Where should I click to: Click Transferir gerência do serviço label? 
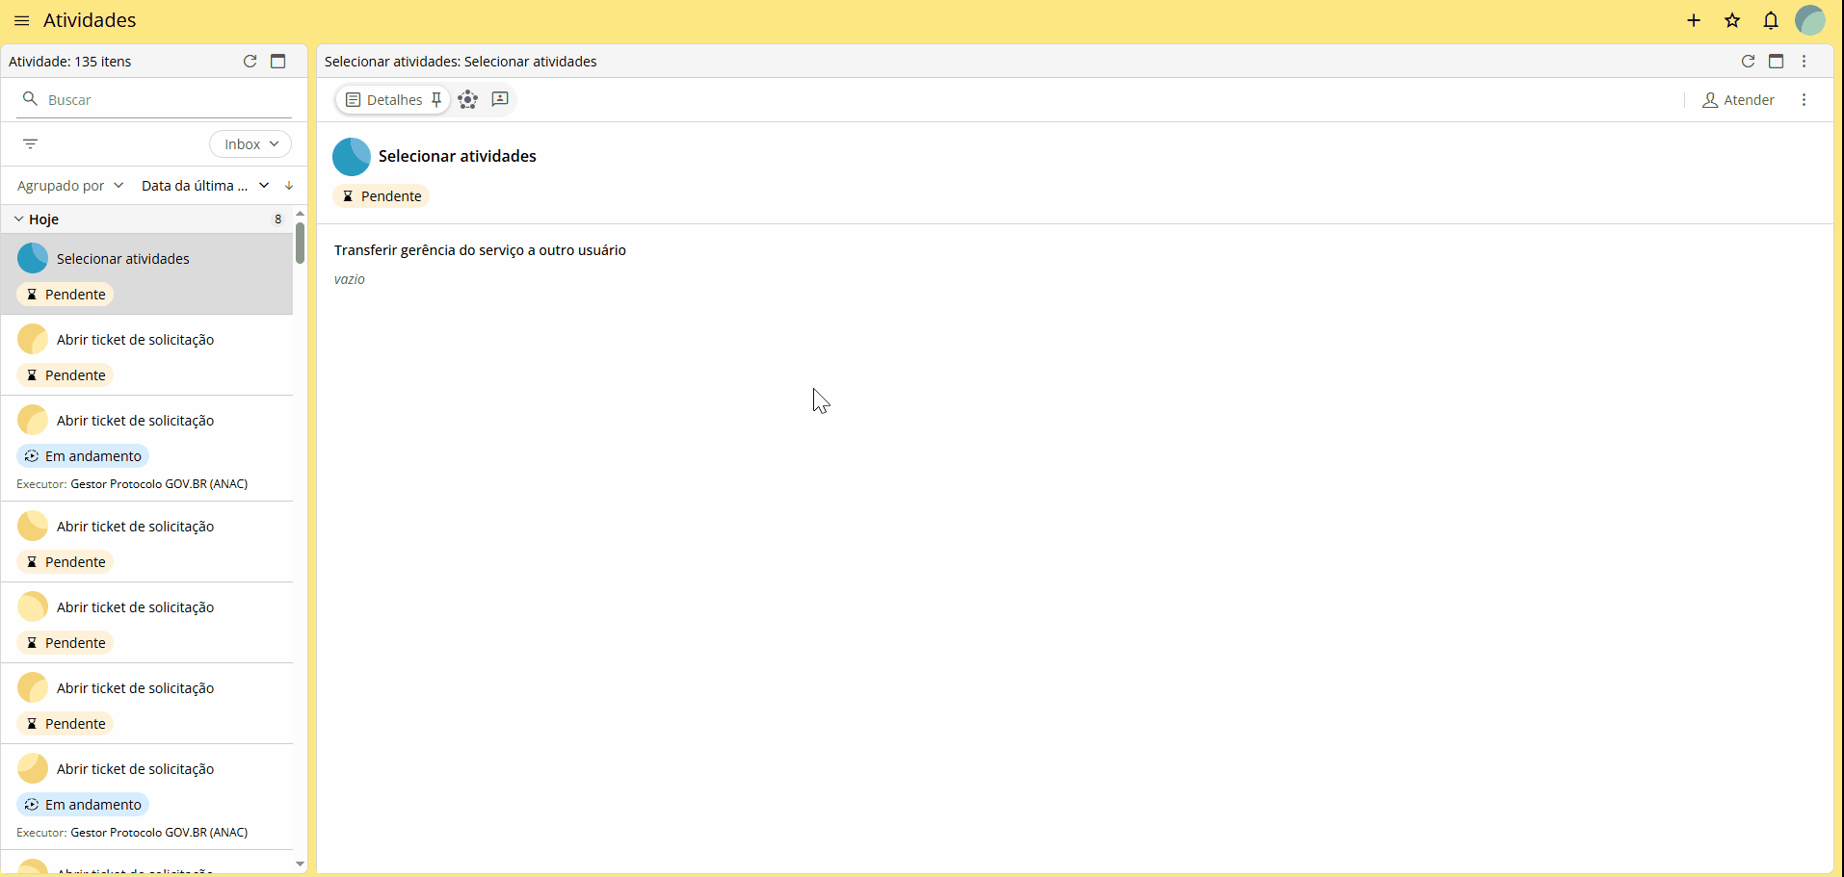point(480,250)
